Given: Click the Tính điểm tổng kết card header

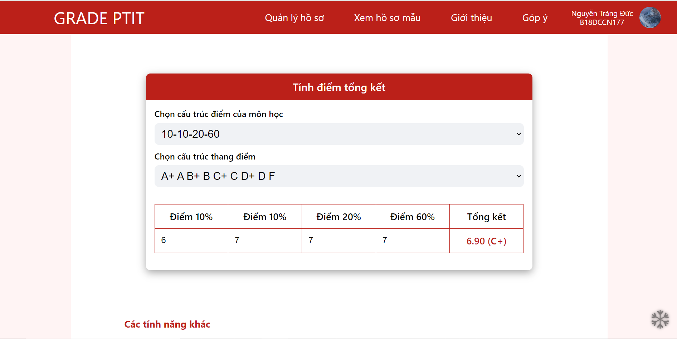Looking at the screenshot, I should pyautogui.click(x=339, y=87).
